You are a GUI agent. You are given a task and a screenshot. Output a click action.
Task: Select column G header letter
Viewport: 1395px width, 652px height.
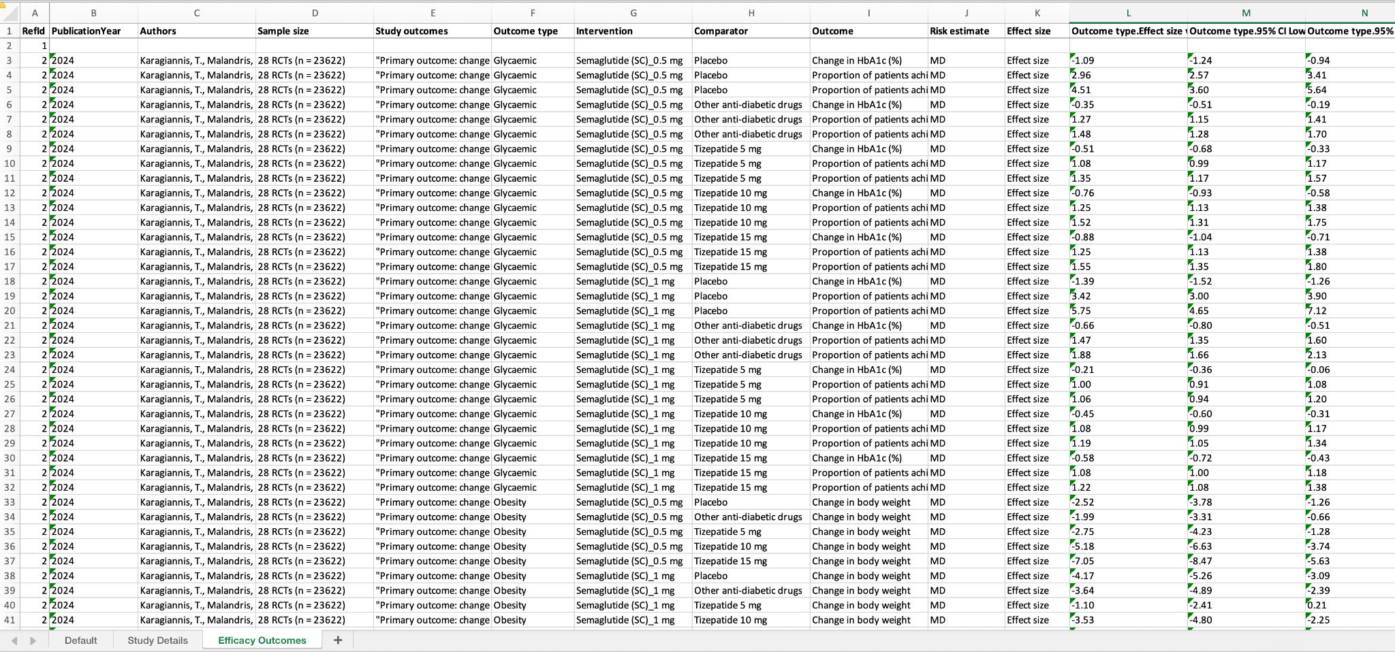point(633,13)
